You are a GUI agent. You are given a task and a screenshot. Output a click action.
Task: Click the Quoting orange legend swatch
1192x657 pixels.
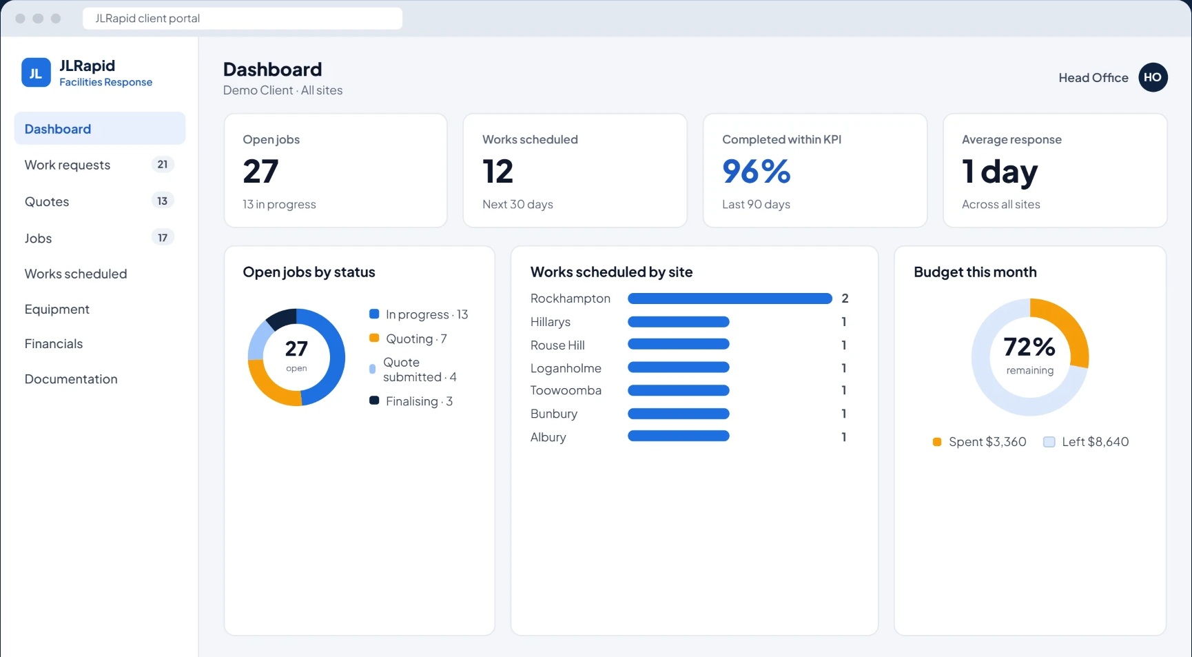(x=374, y=338)
